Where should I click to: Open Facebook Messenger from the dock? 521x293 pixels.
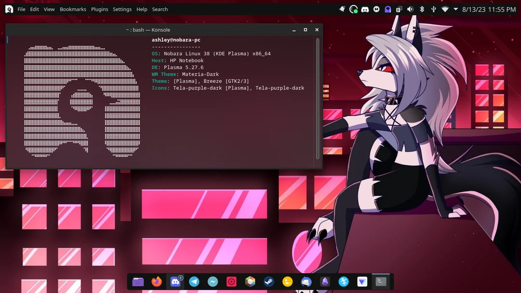[x=213, y=281]
